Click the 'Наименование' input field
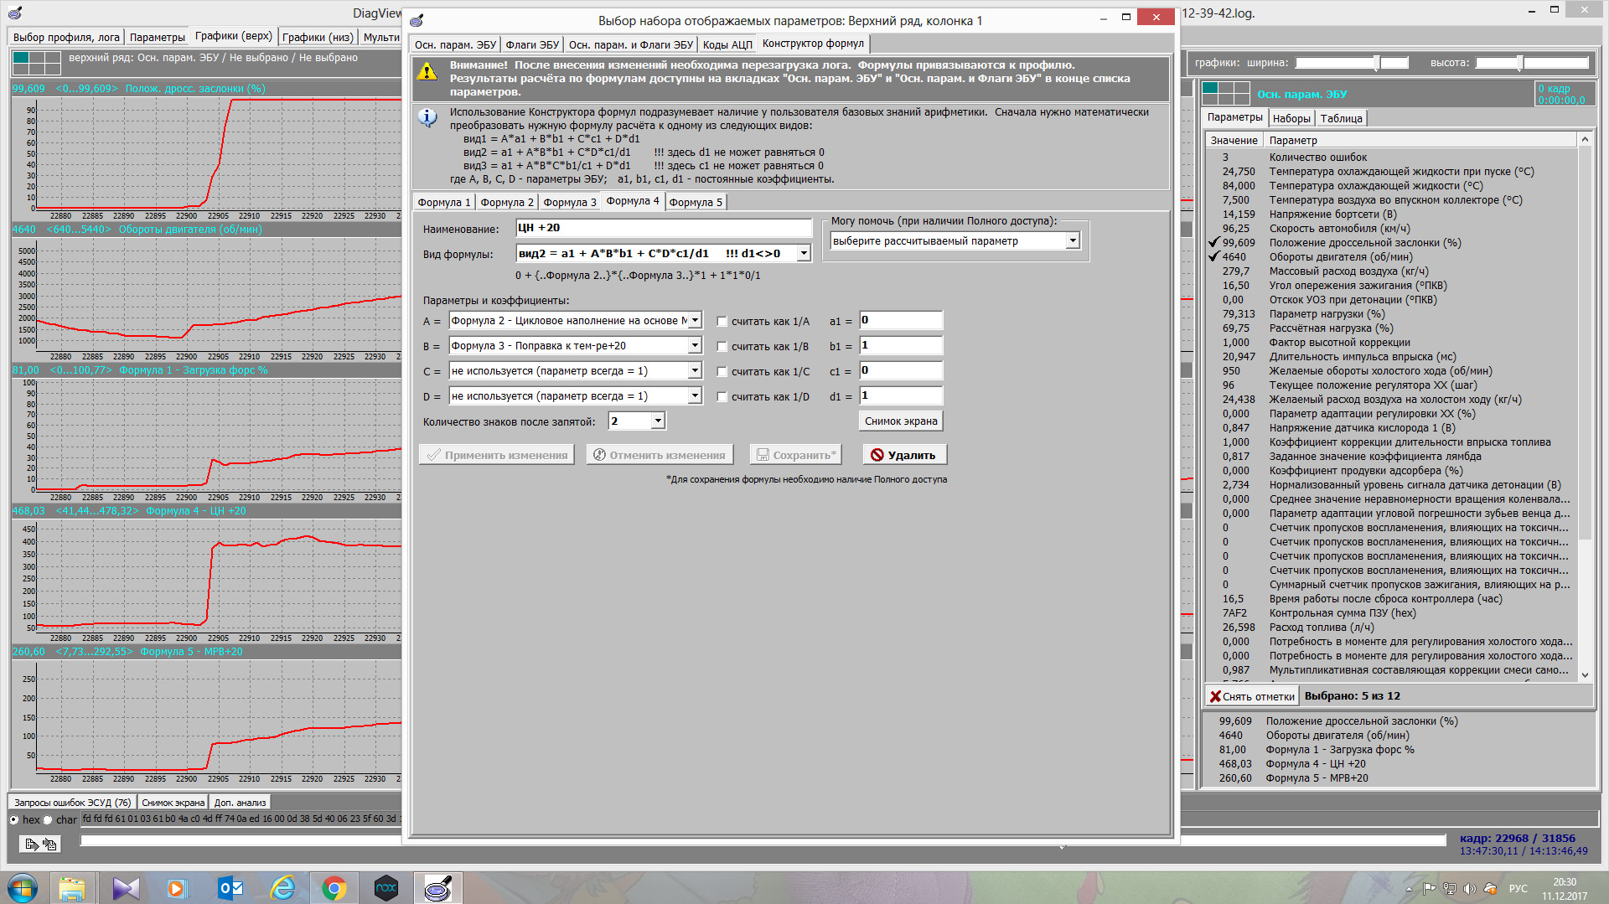This screenshot has height=904, width=1609. (x=664, y=228)
